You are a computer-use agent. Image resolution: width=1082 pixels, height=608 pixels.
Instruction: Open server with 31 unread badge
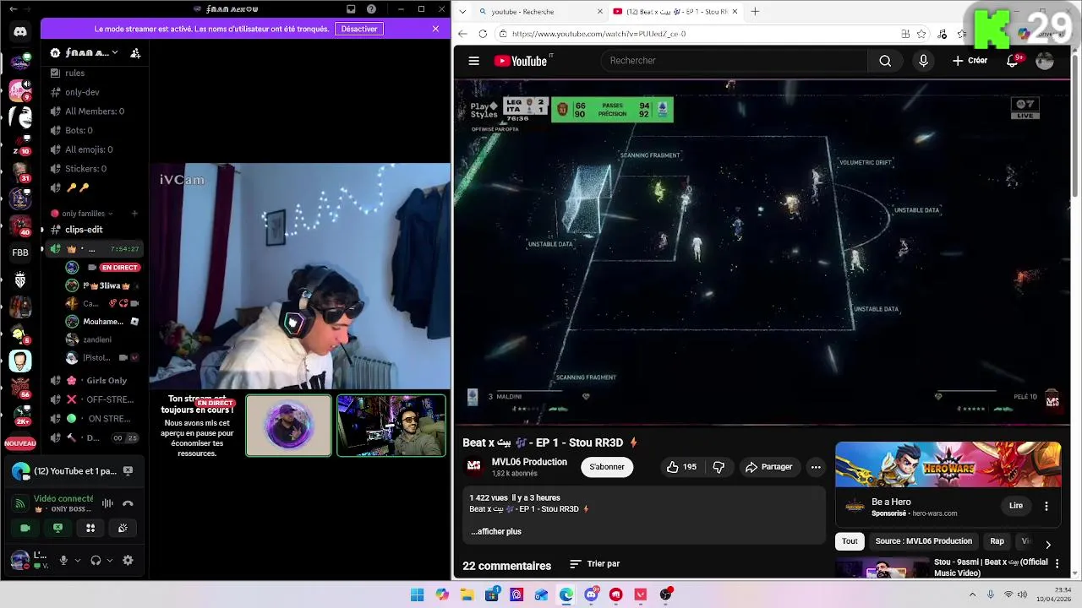coord(20,172)
